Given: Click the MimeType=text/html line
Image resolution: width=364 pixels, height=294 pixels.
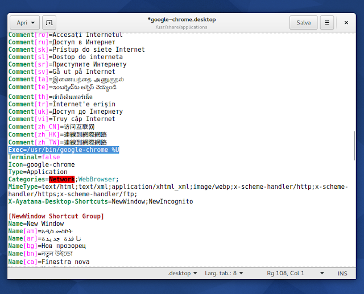Looking at the screenshot, I should (178, 191).
